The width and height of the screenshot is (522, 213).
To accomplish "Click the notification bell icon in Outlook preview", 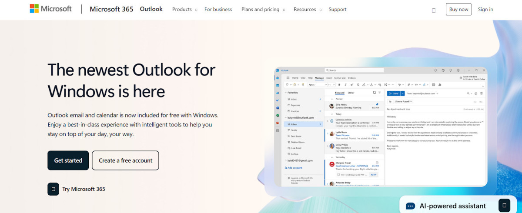I will pyautogui.click(x=435, y=70).
